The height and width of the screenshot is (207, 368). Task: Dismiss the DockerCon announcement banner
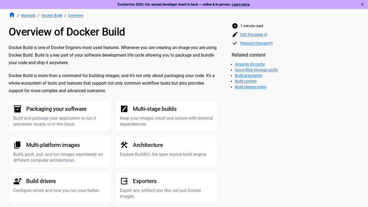362,4
